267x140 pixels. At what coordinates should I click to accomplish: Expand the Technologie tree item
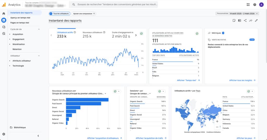click(10, 66)
